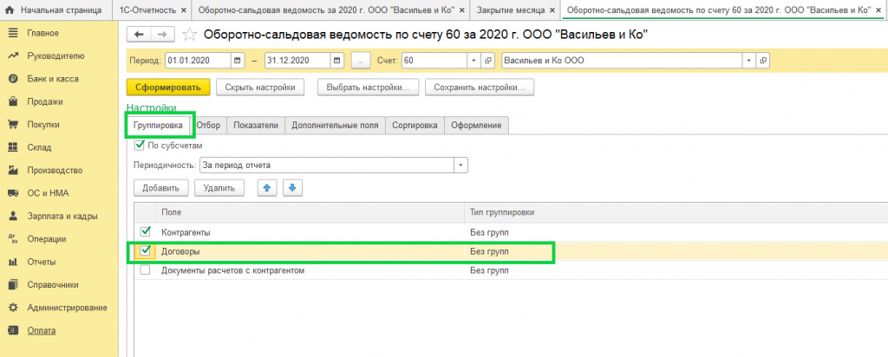Viewport: 888px width, 357px height.
Task: Expand the Счет 60 dropdown list
Action: point(473,60)
